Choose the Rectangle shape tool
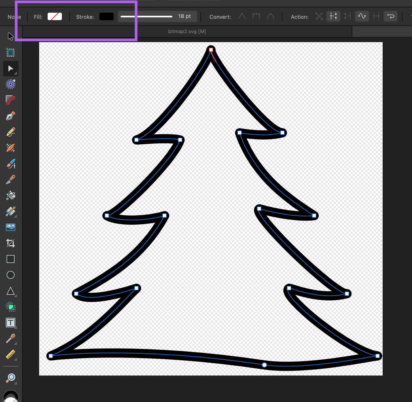 [x=11, y=259]
